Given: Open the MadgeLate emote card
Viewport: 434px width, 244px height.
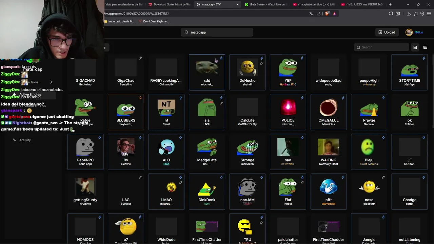Looking at the screenshot, I should [x=207, y=151].
